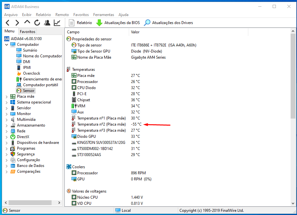Refresh the page with the circular arrow icon
This screenshot has height=215, width=297.
tap(37, 23)
